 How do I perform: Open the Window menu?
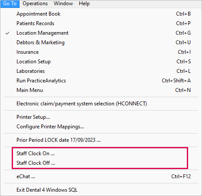point(63,3)
